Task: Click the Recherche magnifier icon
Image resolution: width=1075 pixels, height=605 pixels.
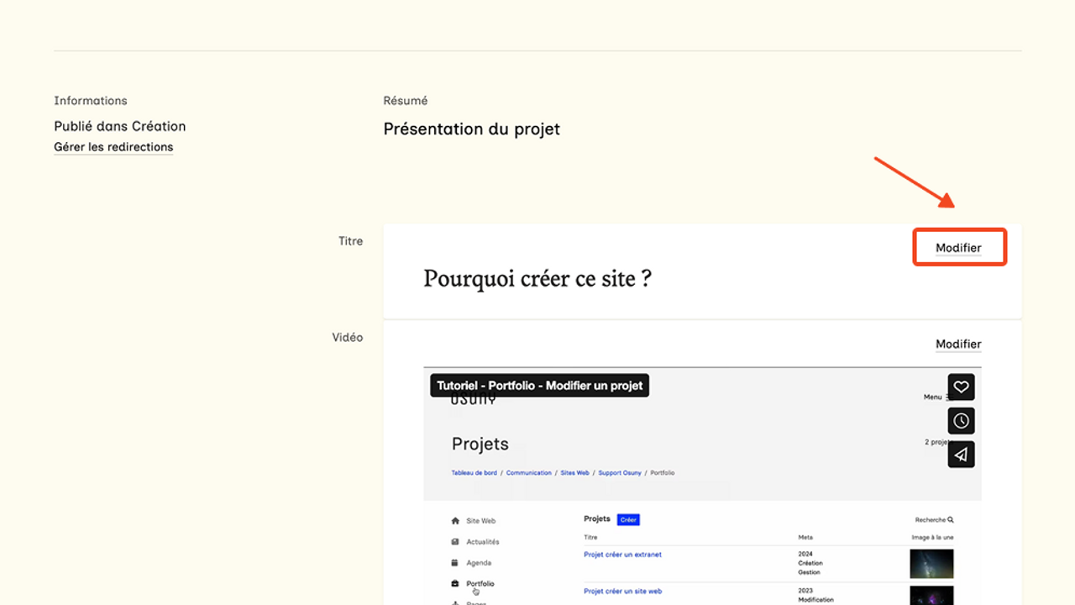Action: 950,520
